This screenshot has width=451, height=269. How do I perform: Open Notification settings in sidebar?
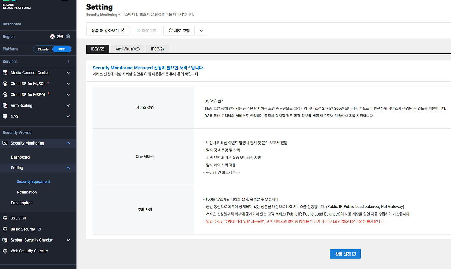point(27,192)
